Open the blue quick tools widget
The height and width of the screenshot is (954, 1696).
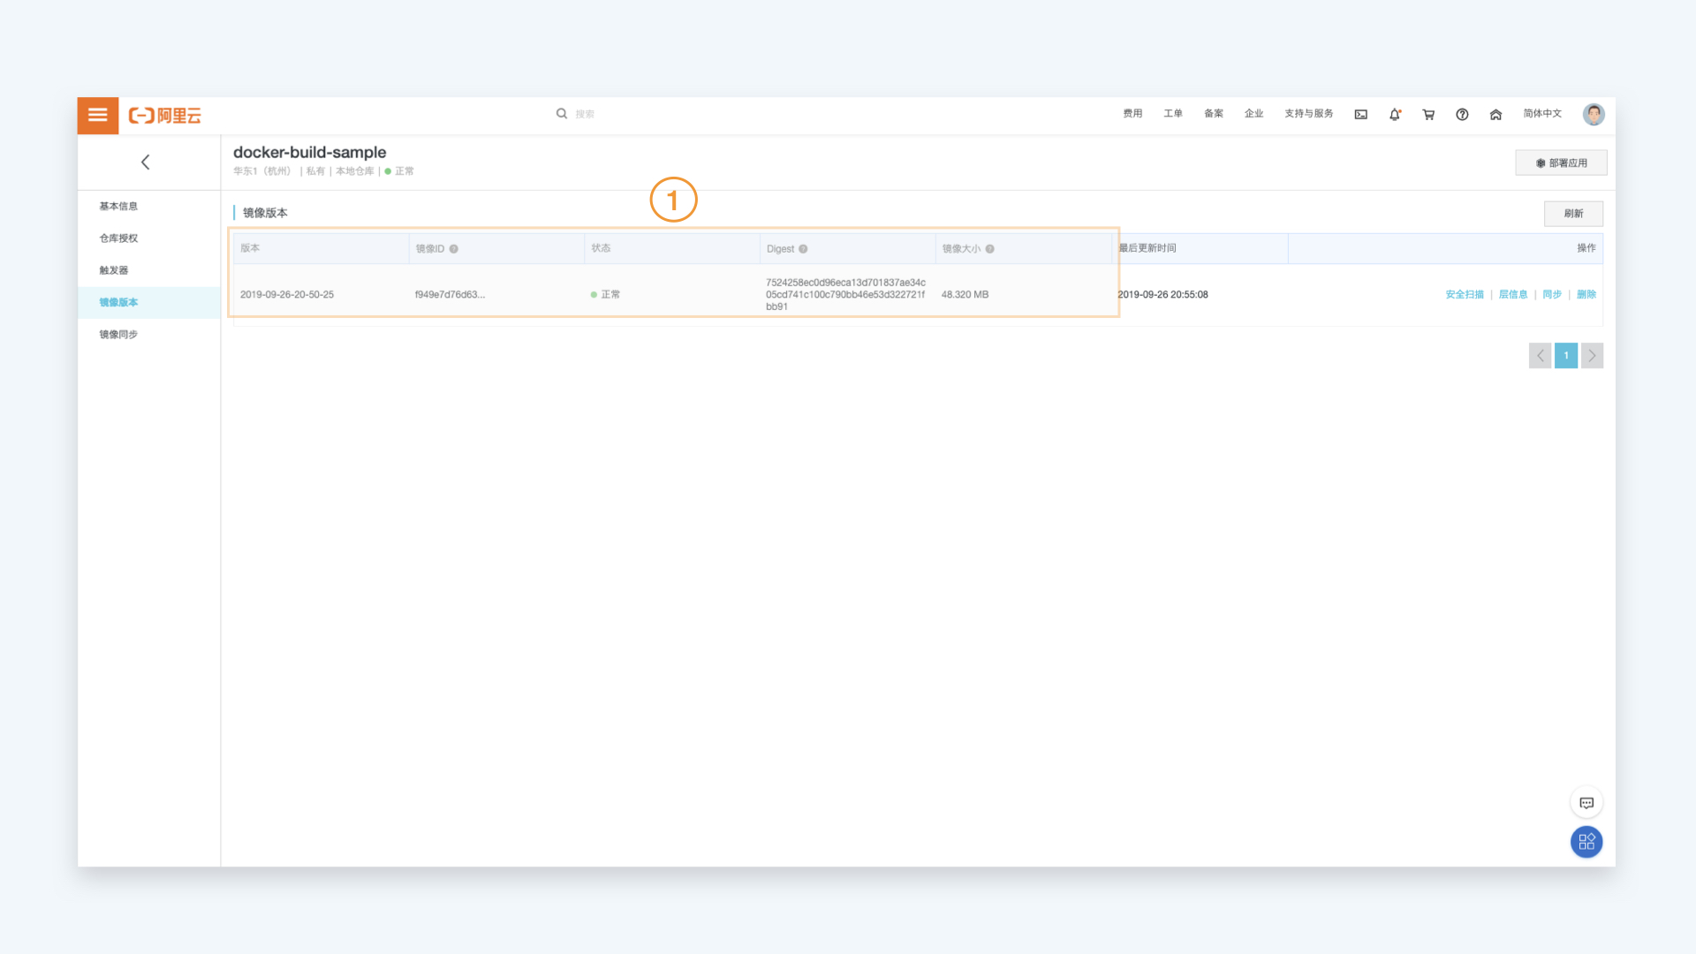pos(1586,842)
